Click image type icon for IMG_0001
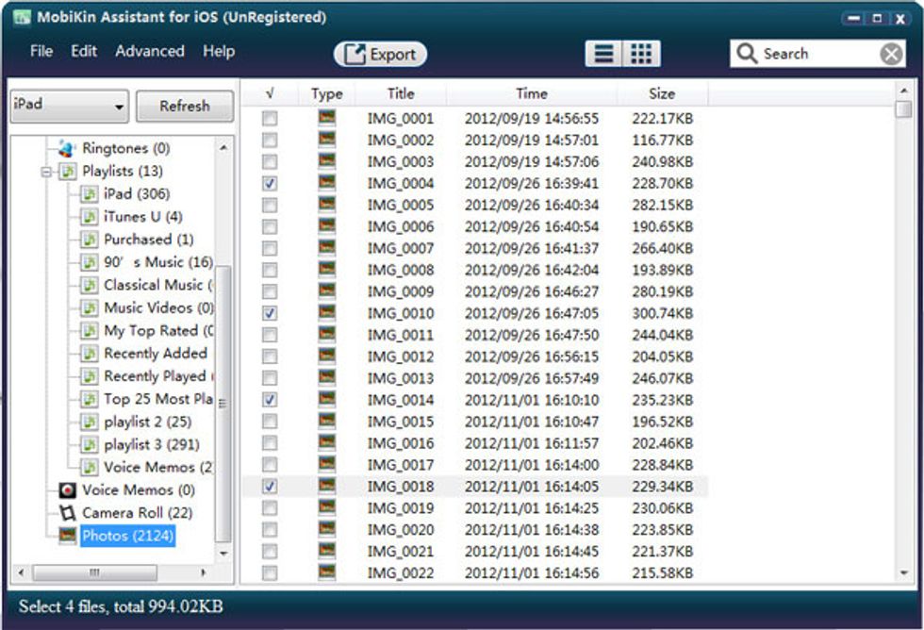Viewport: 924px width, 630px height. pyautogui.click(x=326, y=118)
